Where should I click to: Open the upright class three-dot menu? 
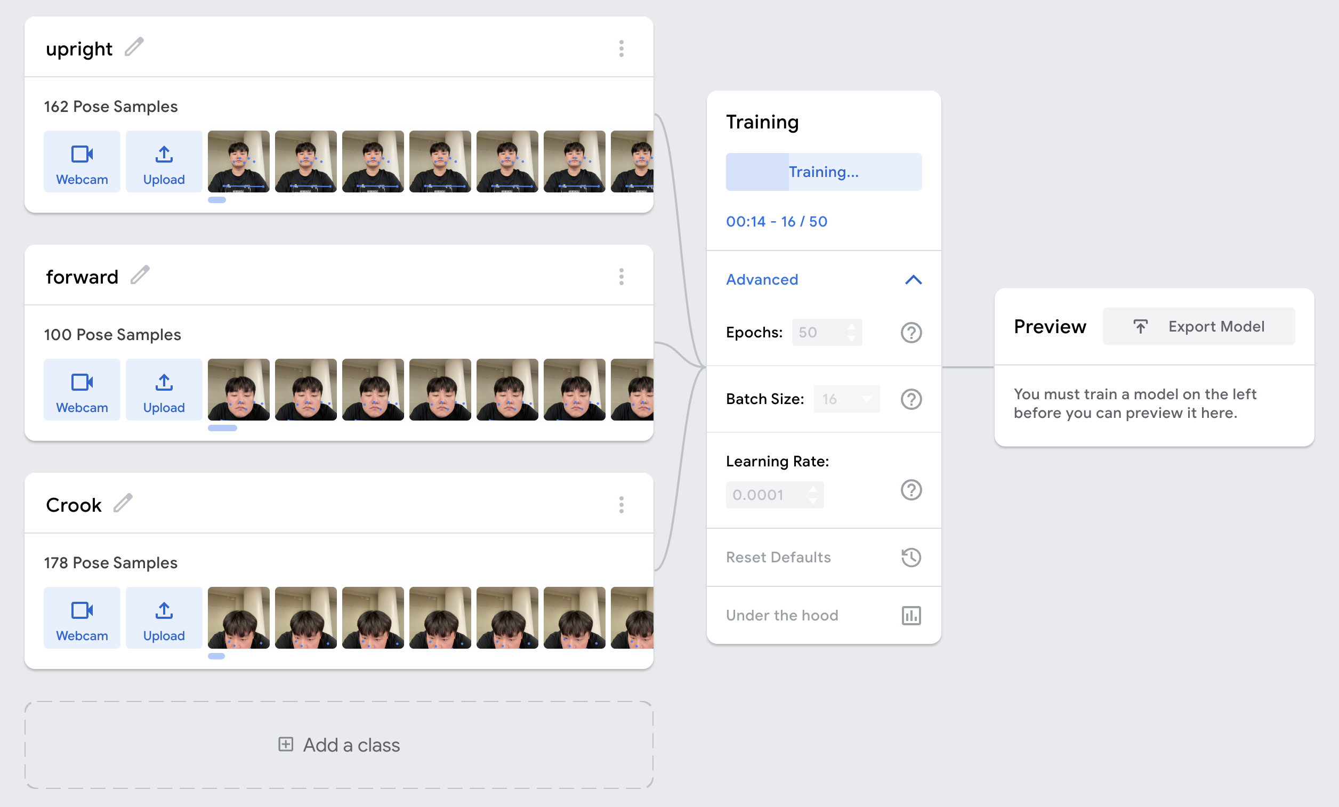coord(621,49)
